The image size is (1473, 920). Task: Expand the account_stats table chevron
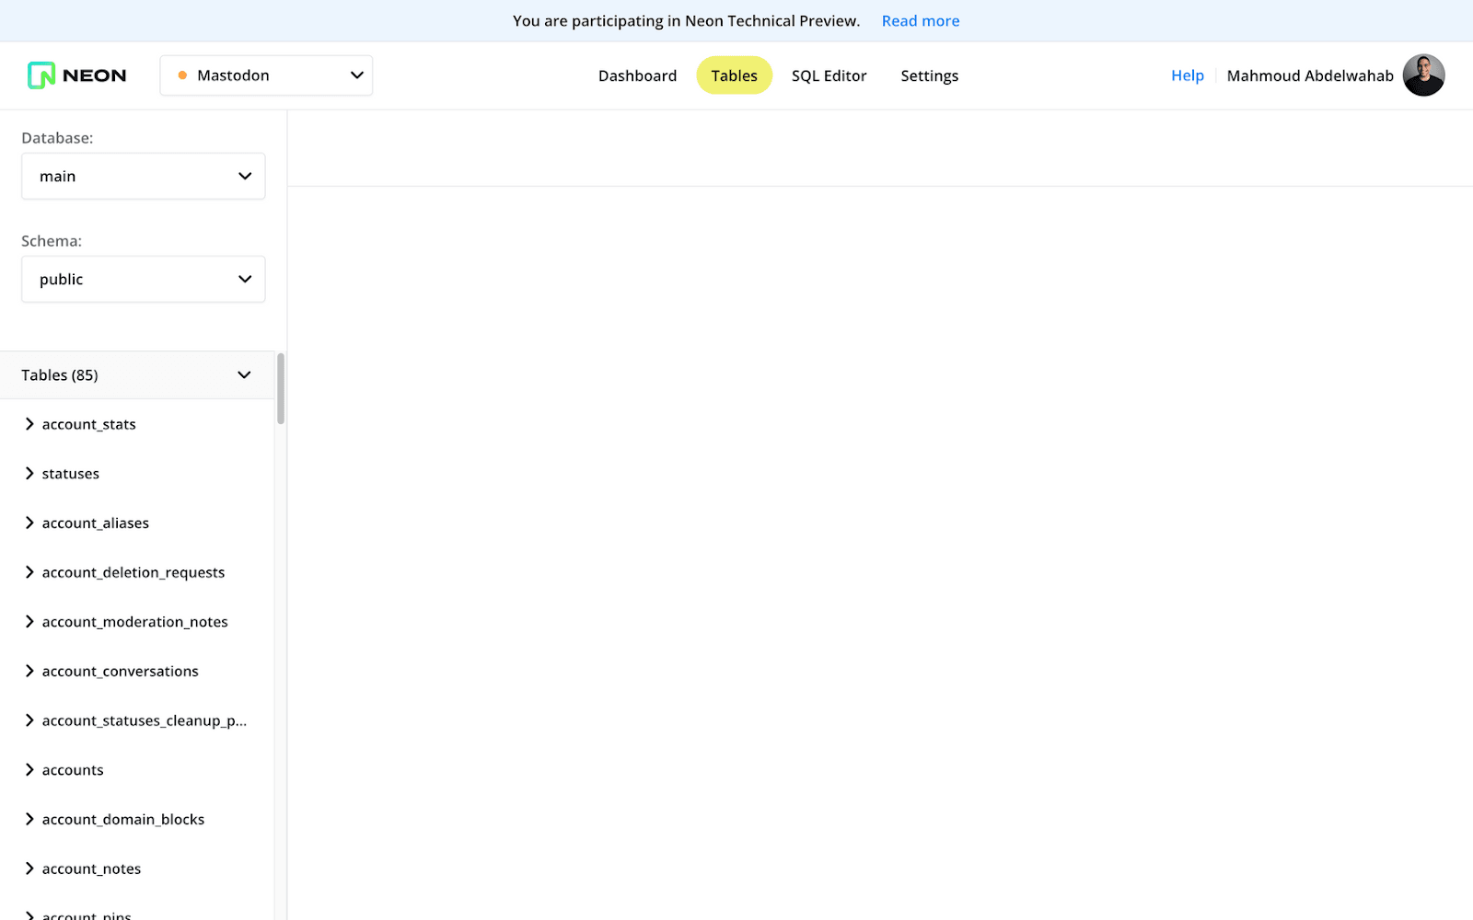tap(29, 424)
